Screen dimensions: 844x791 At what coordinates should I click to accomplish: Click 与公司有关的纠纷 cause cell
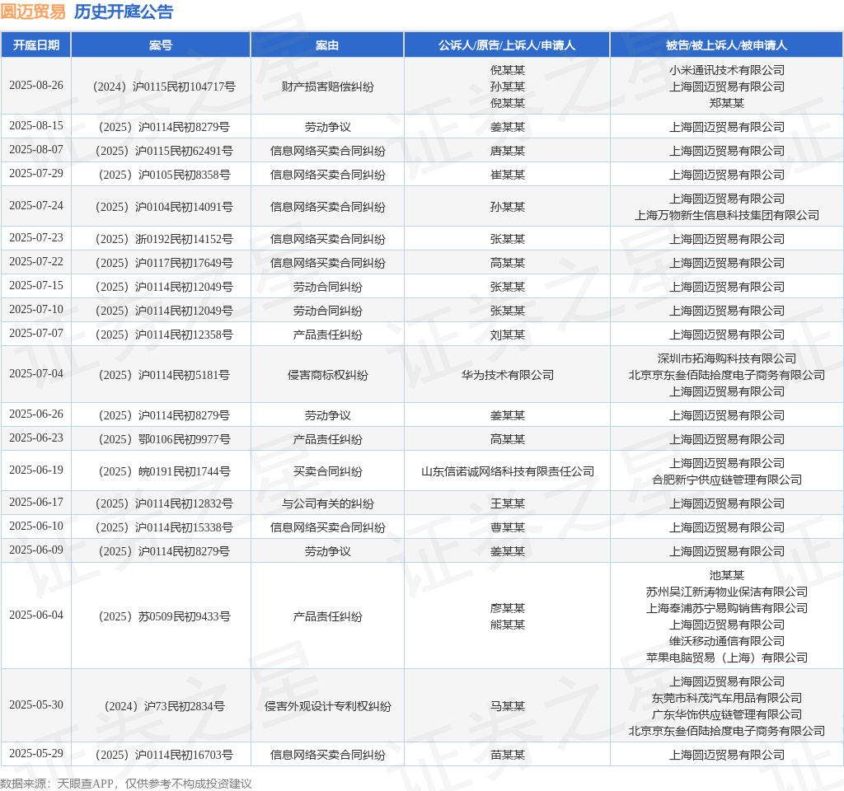pos(327,503)
